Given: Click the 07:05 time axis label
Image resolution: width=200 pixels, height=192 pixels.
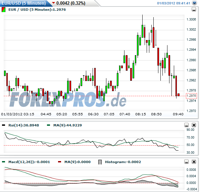Looking at the screenshot, I should click(x=109, y=114).
